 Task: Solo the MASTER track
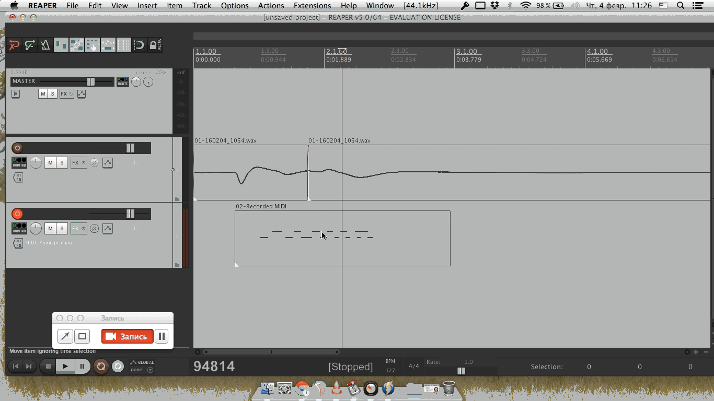pos(53,94)
